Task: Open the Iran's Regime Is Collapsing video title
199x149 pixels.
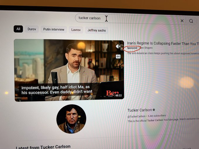Action: [x=163, y=44]
